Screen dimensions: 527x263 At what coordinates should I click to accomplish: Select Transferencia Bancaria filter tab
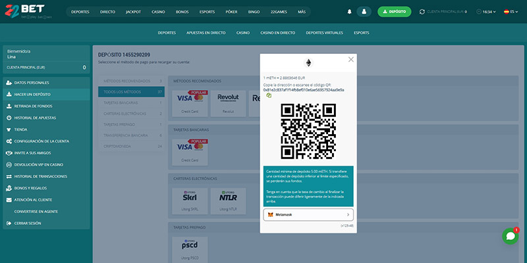pyautogui.click(x=131, y=135)
